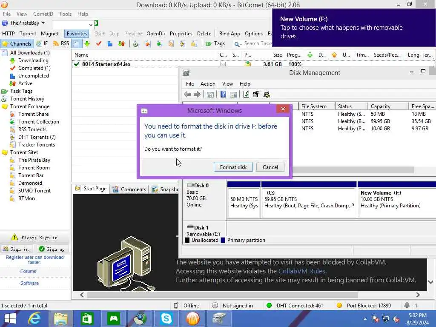The width and height of the screenshot is (436, 327).
Task: Click the Format disk button
Action: click(233, 167)
